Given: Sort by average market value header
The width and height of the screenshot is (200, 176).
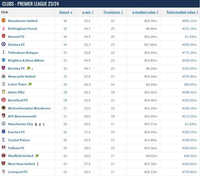Looking at the screenshot, I should click(x=145, y=12).
